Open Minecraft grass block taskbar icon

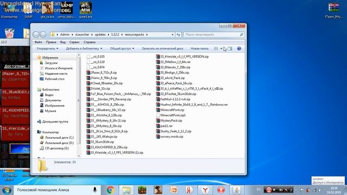pos(142,190)
